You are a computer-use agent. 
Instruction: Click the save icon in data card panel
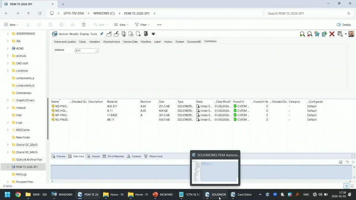(340, 162)
